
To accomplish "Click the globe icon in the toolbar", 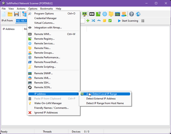I will point(138,14).
